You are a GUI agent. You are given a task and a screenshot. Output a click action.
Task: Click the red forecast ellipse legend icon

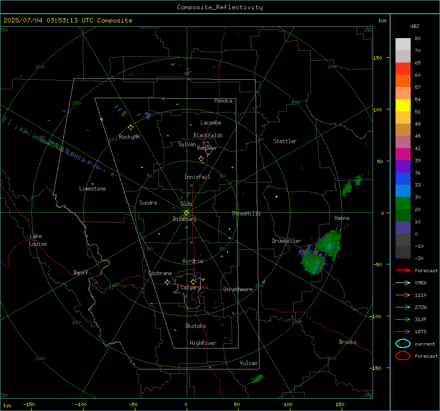(x=403, y=356)
